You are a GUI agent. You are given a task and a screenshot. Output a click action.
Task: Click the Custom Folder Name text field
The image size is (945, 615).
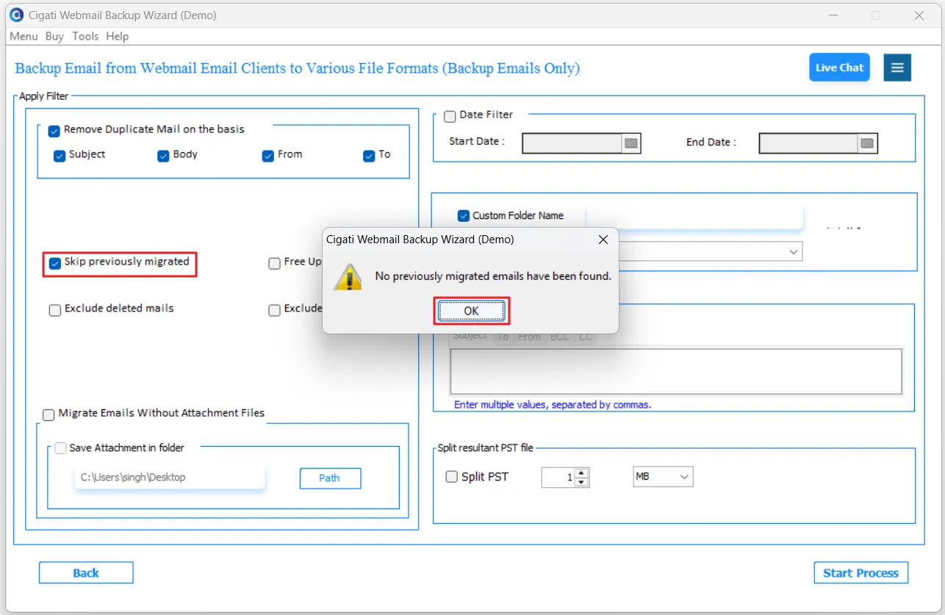[694, 217]
